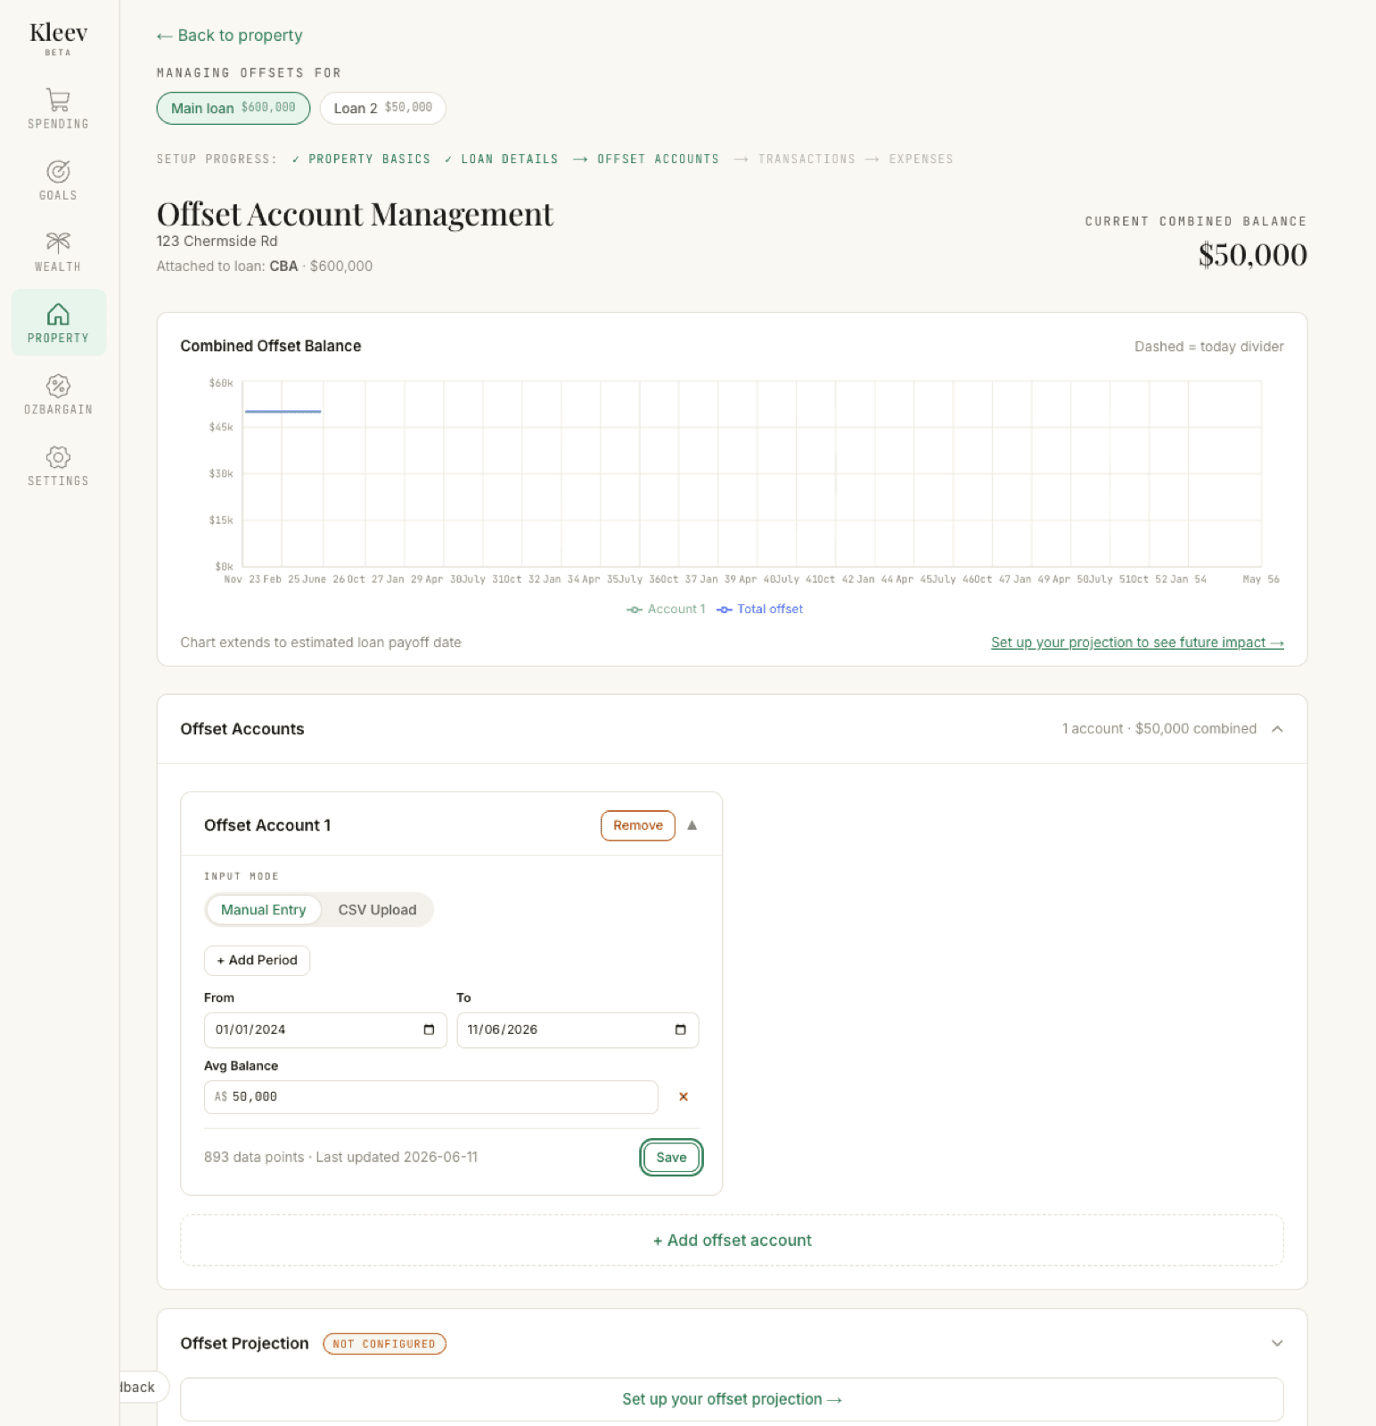Open the OzBargain discount badge icon
Image resolution: width=1376 pixels, height=1426 pixels.
[58, 385]
